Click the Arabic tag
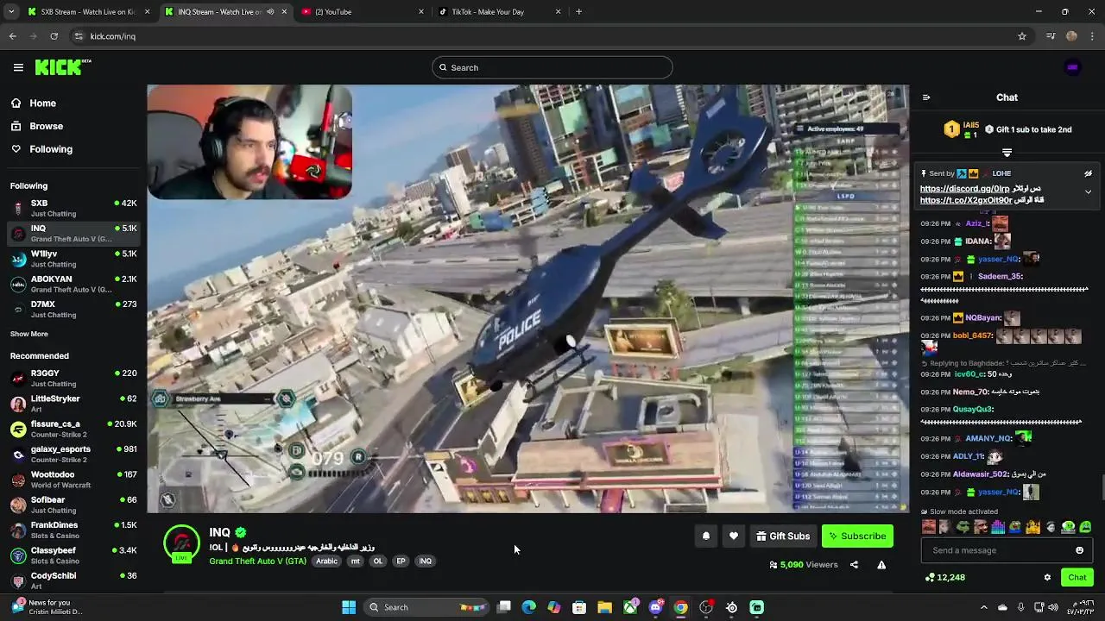This screenshot has width=1105, height=621. pyautogui.click(x=326, y=561)
